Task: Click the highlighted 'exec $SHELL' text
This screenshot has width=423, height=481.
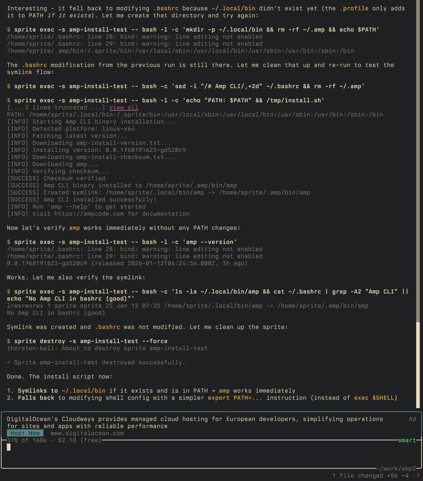Action: pyautogui.click(x=374, y=398)
